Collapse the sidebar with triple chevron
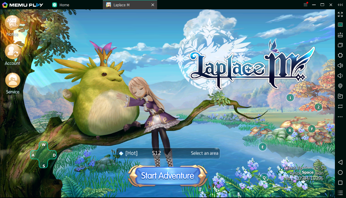Image resolution: width=346 pixels, height=198 pixels. (x=340, y=5)
